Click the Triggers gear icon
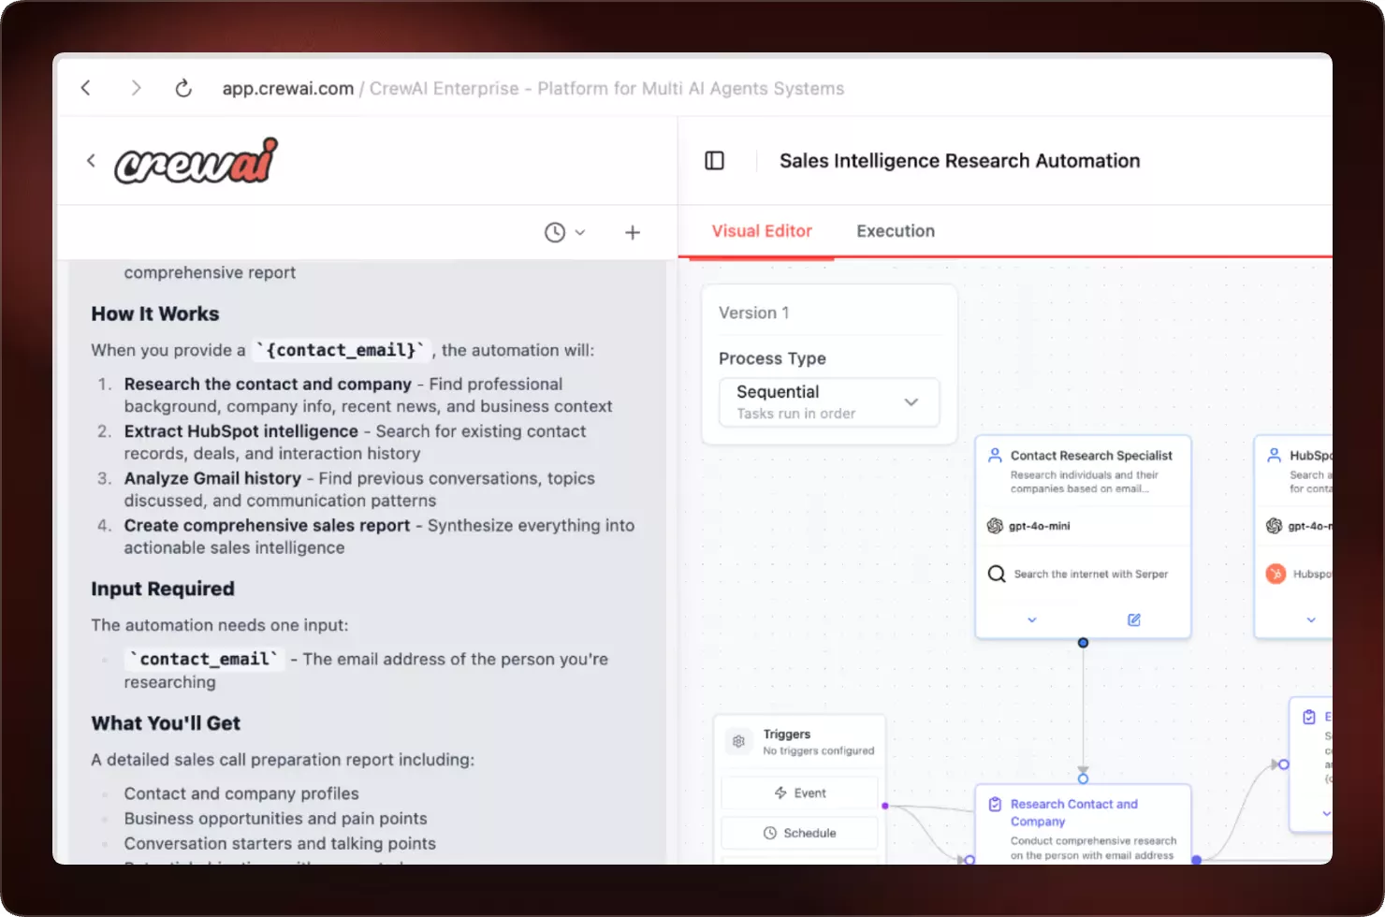 [738, 741]
